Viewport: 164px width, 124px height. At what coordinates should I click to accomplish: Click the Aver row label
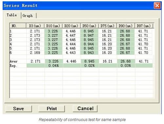click(x=14, y=61)
